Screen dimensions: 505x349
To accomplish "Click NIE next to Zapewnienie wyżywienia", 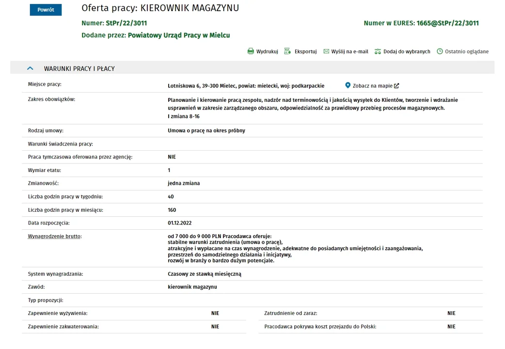I will coord(215,313).
